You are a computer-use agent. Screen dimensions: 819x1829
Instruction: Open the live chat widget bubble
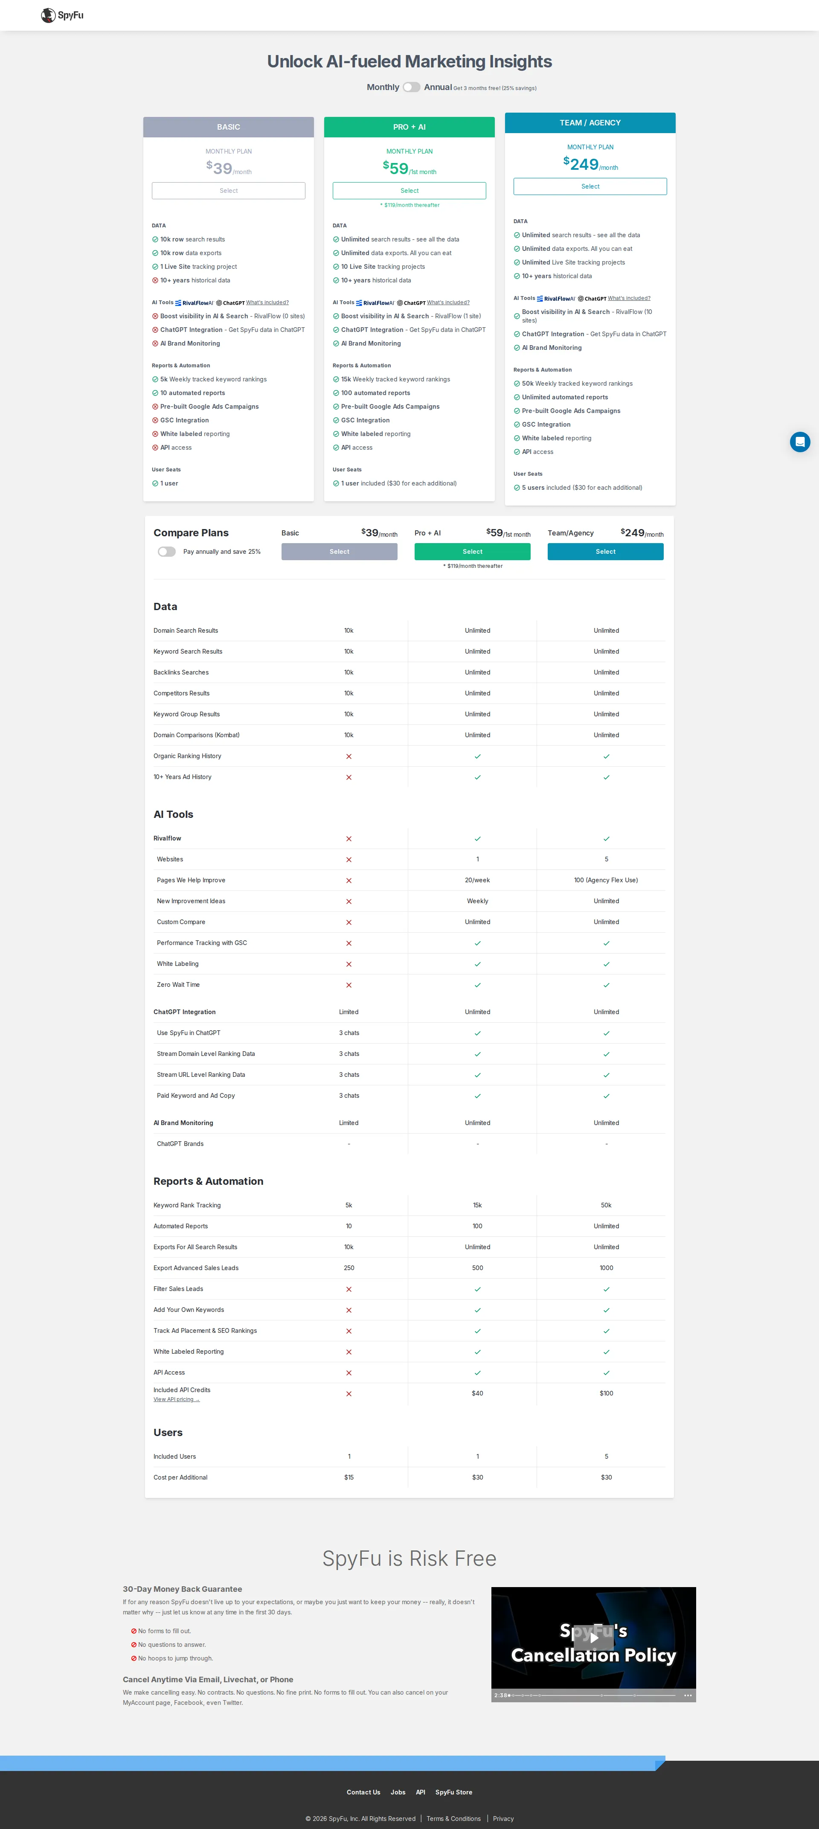click(x=800, y=442)
